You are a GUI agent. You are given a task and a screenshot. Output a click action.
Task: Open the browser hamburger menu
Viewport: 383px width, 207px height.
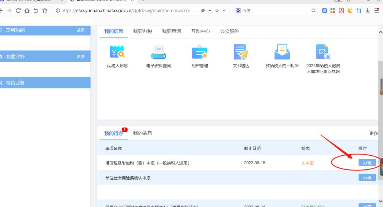pyautogui.click(x=376, y=11)
